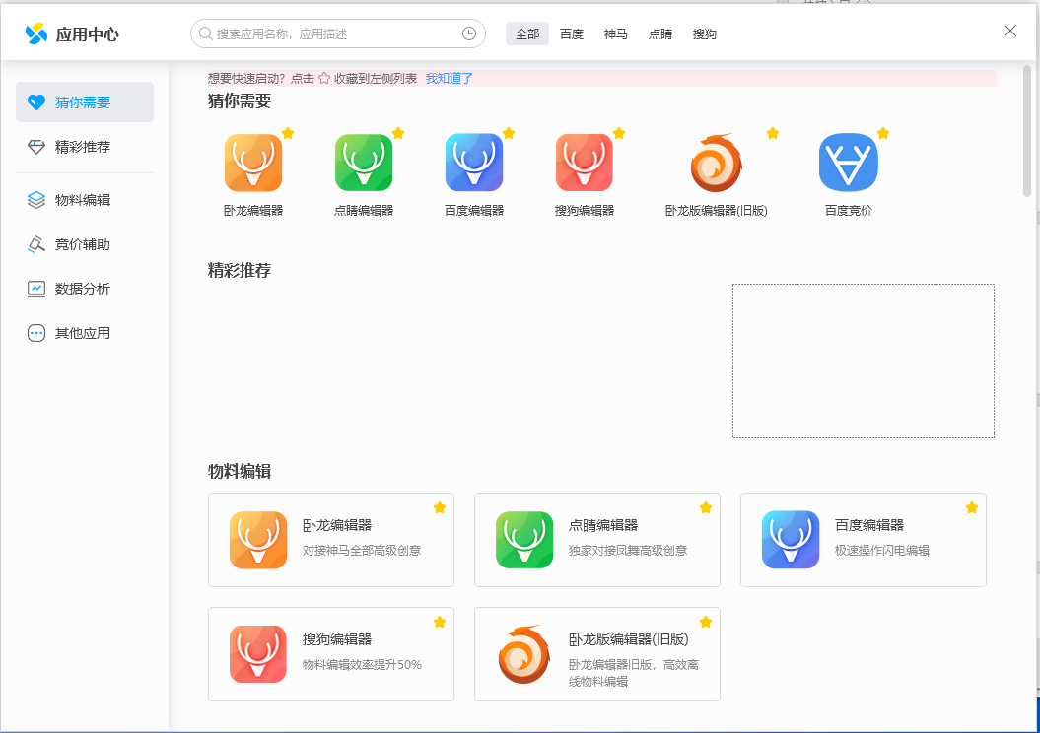Toggle star on 搜狗编辑器 card in 物料编辑
This screenshot has height=733, width=1040.
click(x=439, y=622)
